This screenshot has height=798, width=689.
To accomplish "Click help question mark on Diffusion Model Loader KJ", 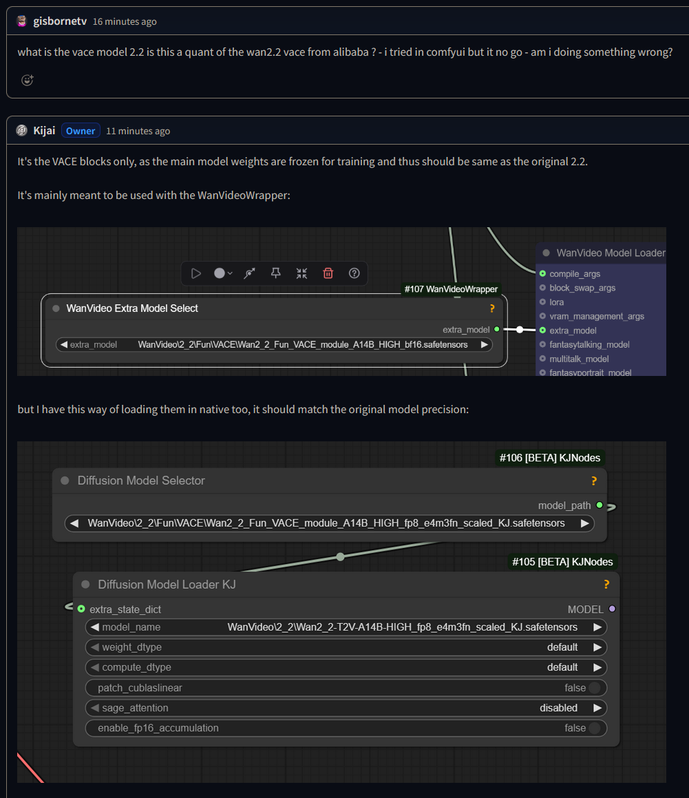I will [606, 585].
